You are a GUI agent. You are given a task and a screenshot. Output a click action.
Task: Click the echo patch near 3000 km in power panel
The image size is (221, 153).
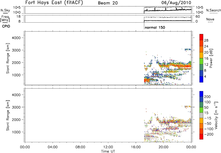pyautogui.click(x=188, y=49)
